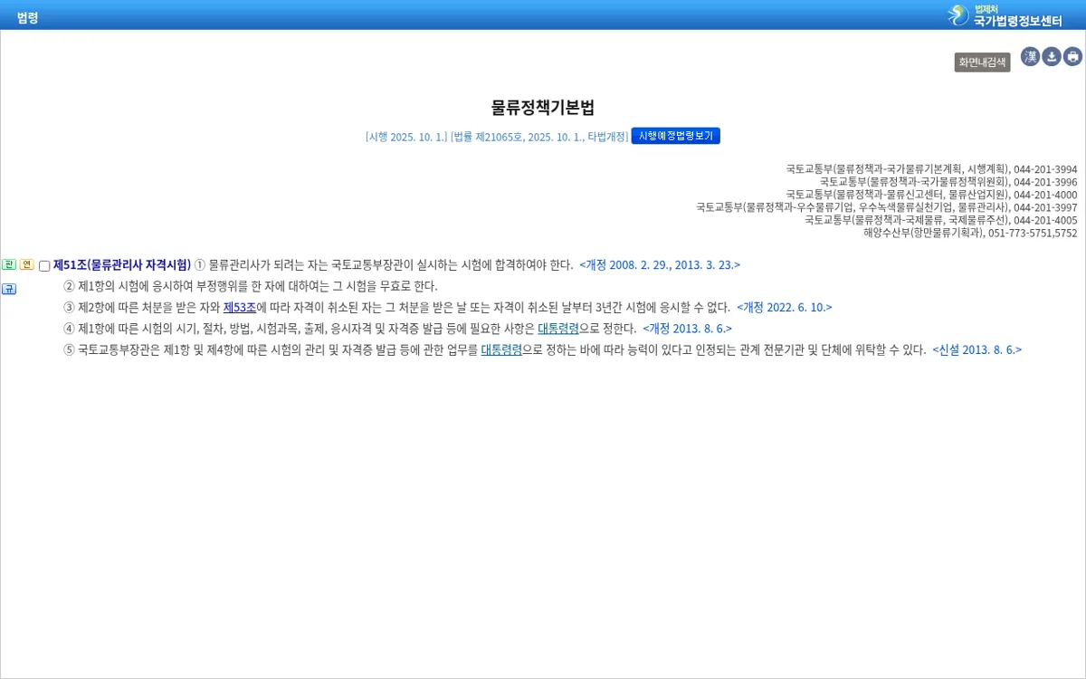Open the 제53조 article link

[x=240, y=307]
